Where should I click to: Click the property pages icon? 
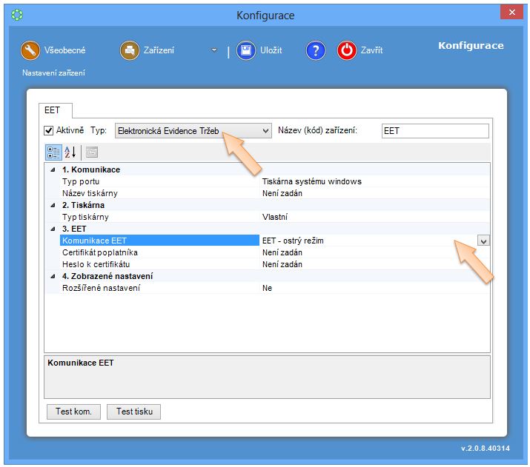click(x=92, y=152)
